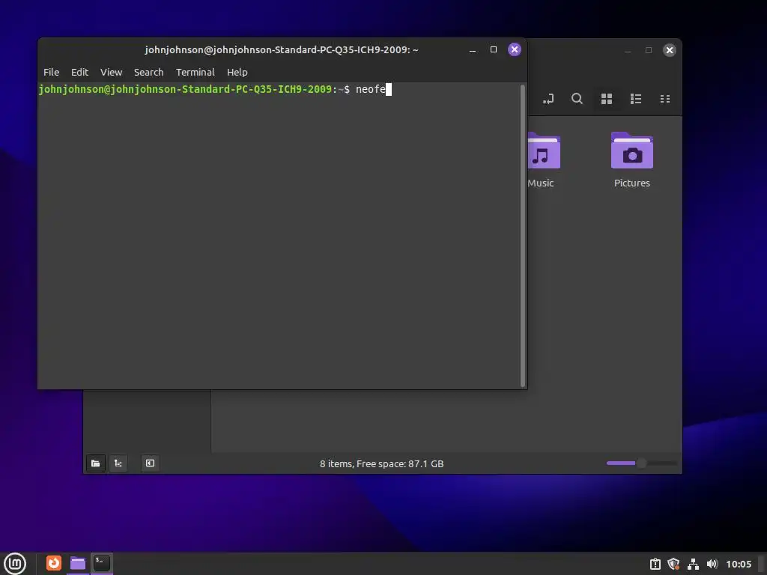Minimize the terminal window
This screenshot has height=575, width=767.
pyautogui.click(x=473, y=50)
